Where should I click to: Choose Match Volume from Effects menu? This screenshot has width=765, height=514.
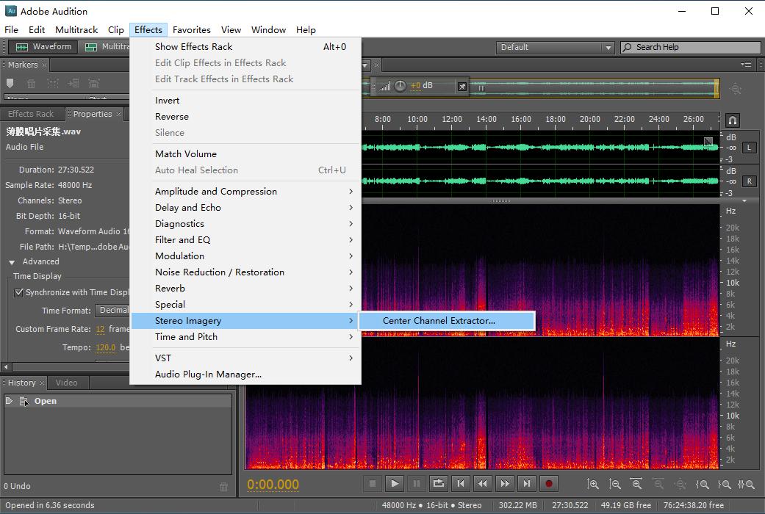[186, 154]
